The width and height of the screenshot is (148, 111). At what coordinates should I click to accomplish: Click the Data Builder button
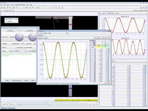click(97, 38)
